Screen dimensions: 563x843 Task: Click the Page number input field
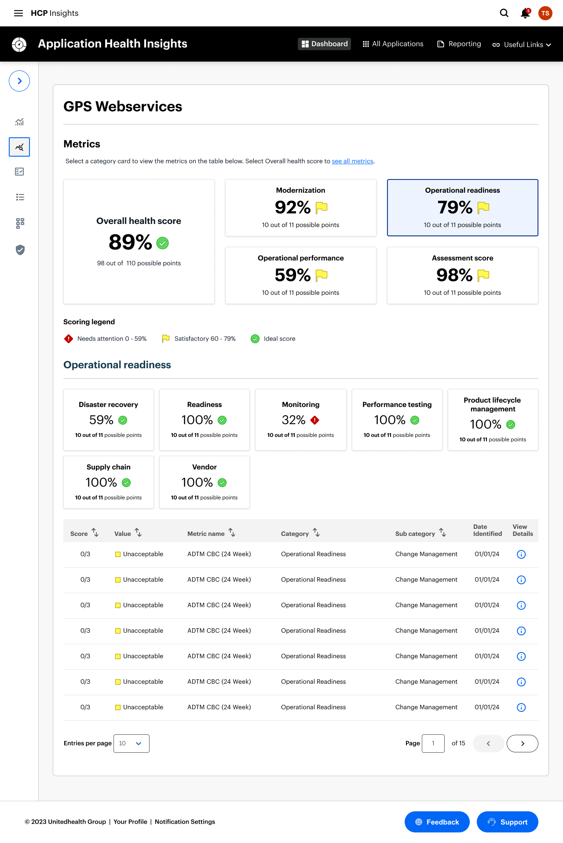tap(433, 744)
